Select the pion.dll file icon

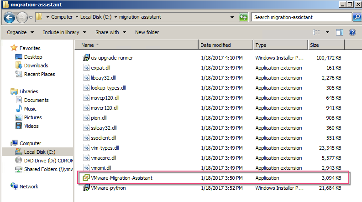pos(86,117)
